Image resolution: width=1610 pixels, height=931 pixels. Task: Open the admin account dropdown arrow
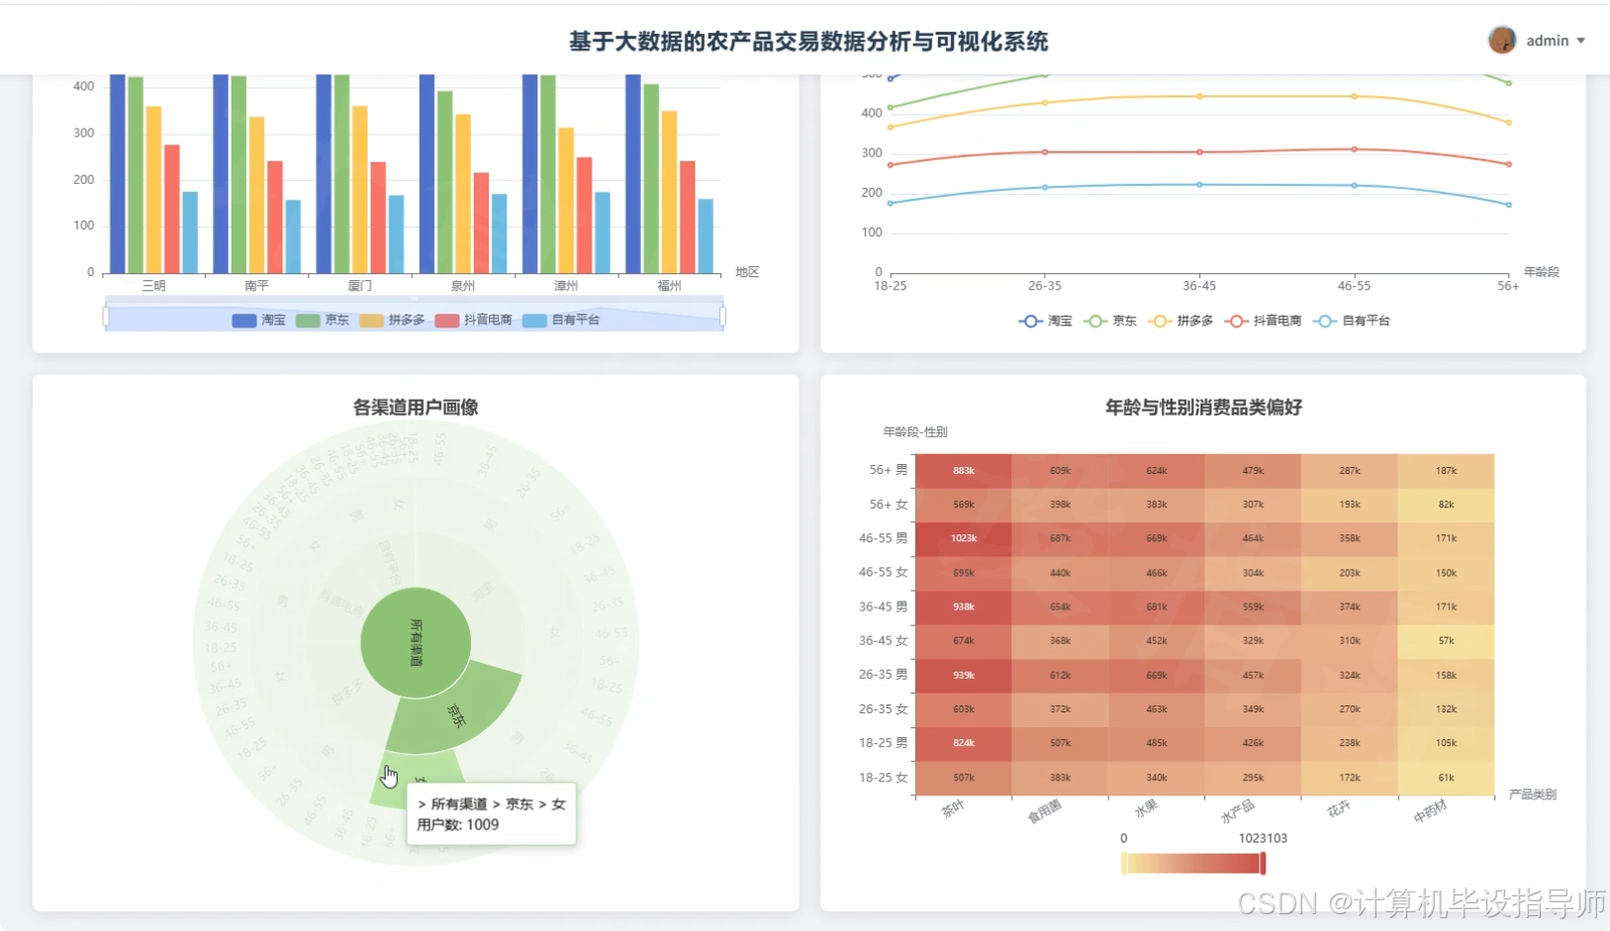coord(1580,42)
